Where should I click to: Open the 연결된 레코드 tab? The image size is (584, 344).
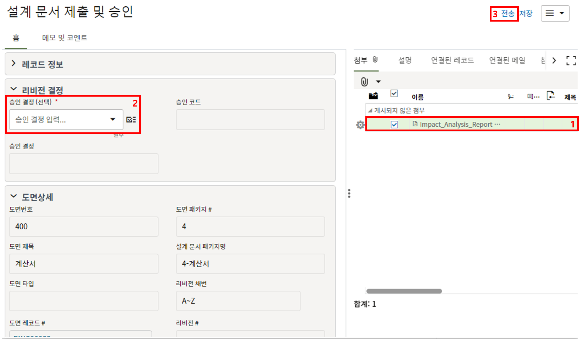[x=452, y=60]
